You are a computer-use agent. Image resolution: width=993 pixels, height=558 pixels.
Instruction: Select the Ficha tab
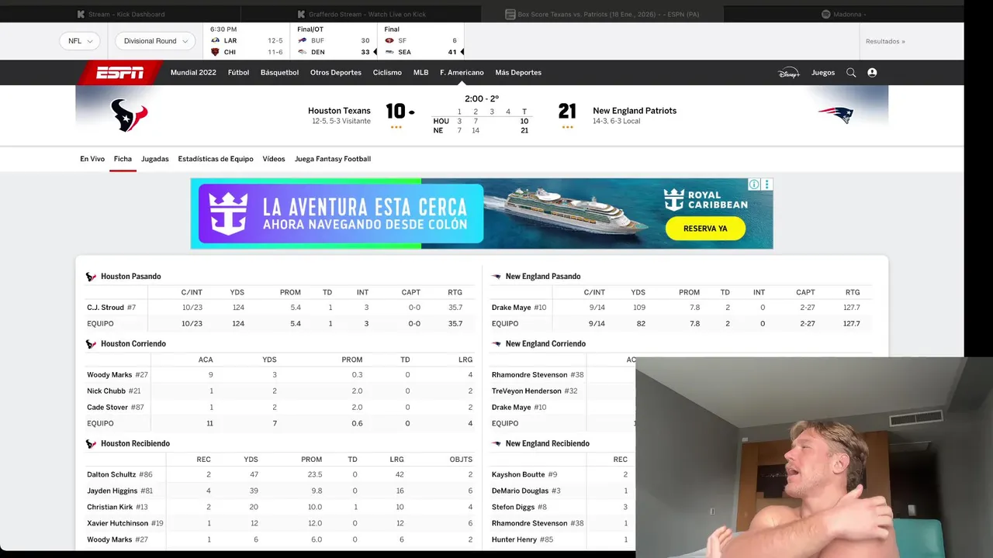123,159
